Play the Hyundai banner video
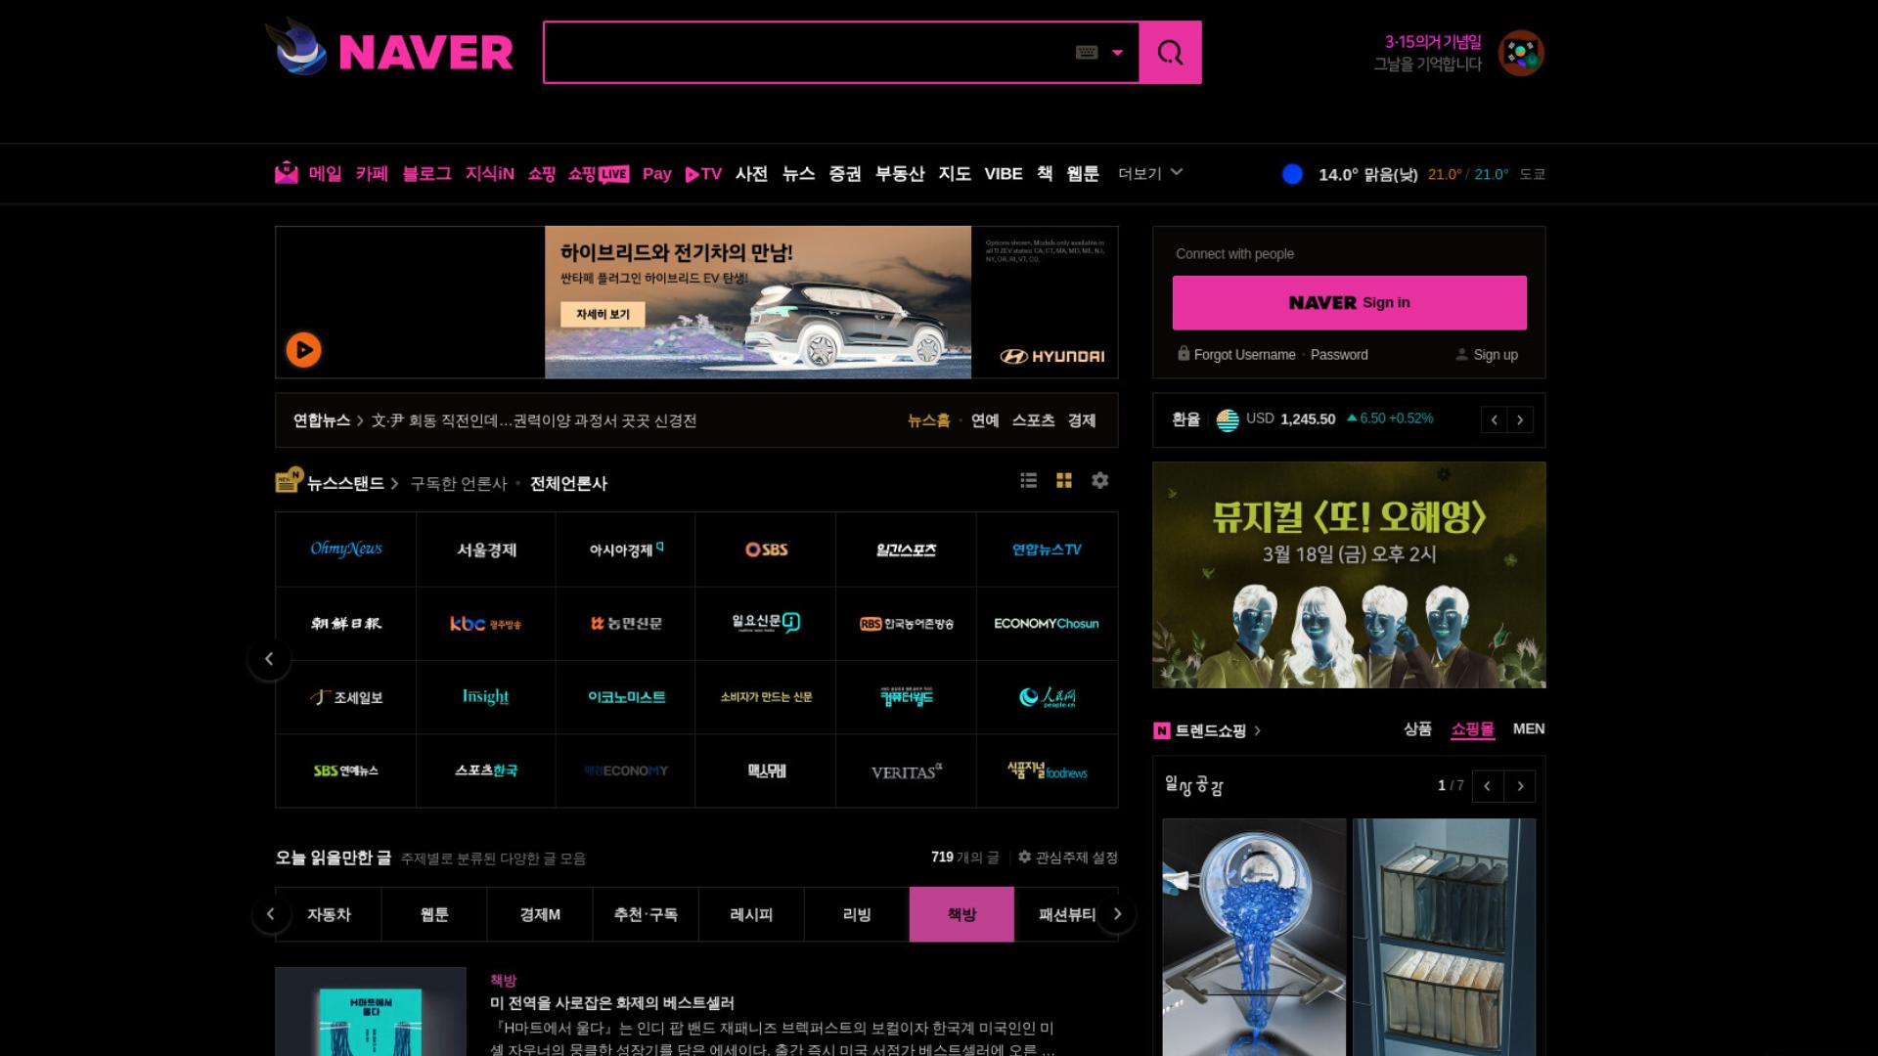 point(303,350)
